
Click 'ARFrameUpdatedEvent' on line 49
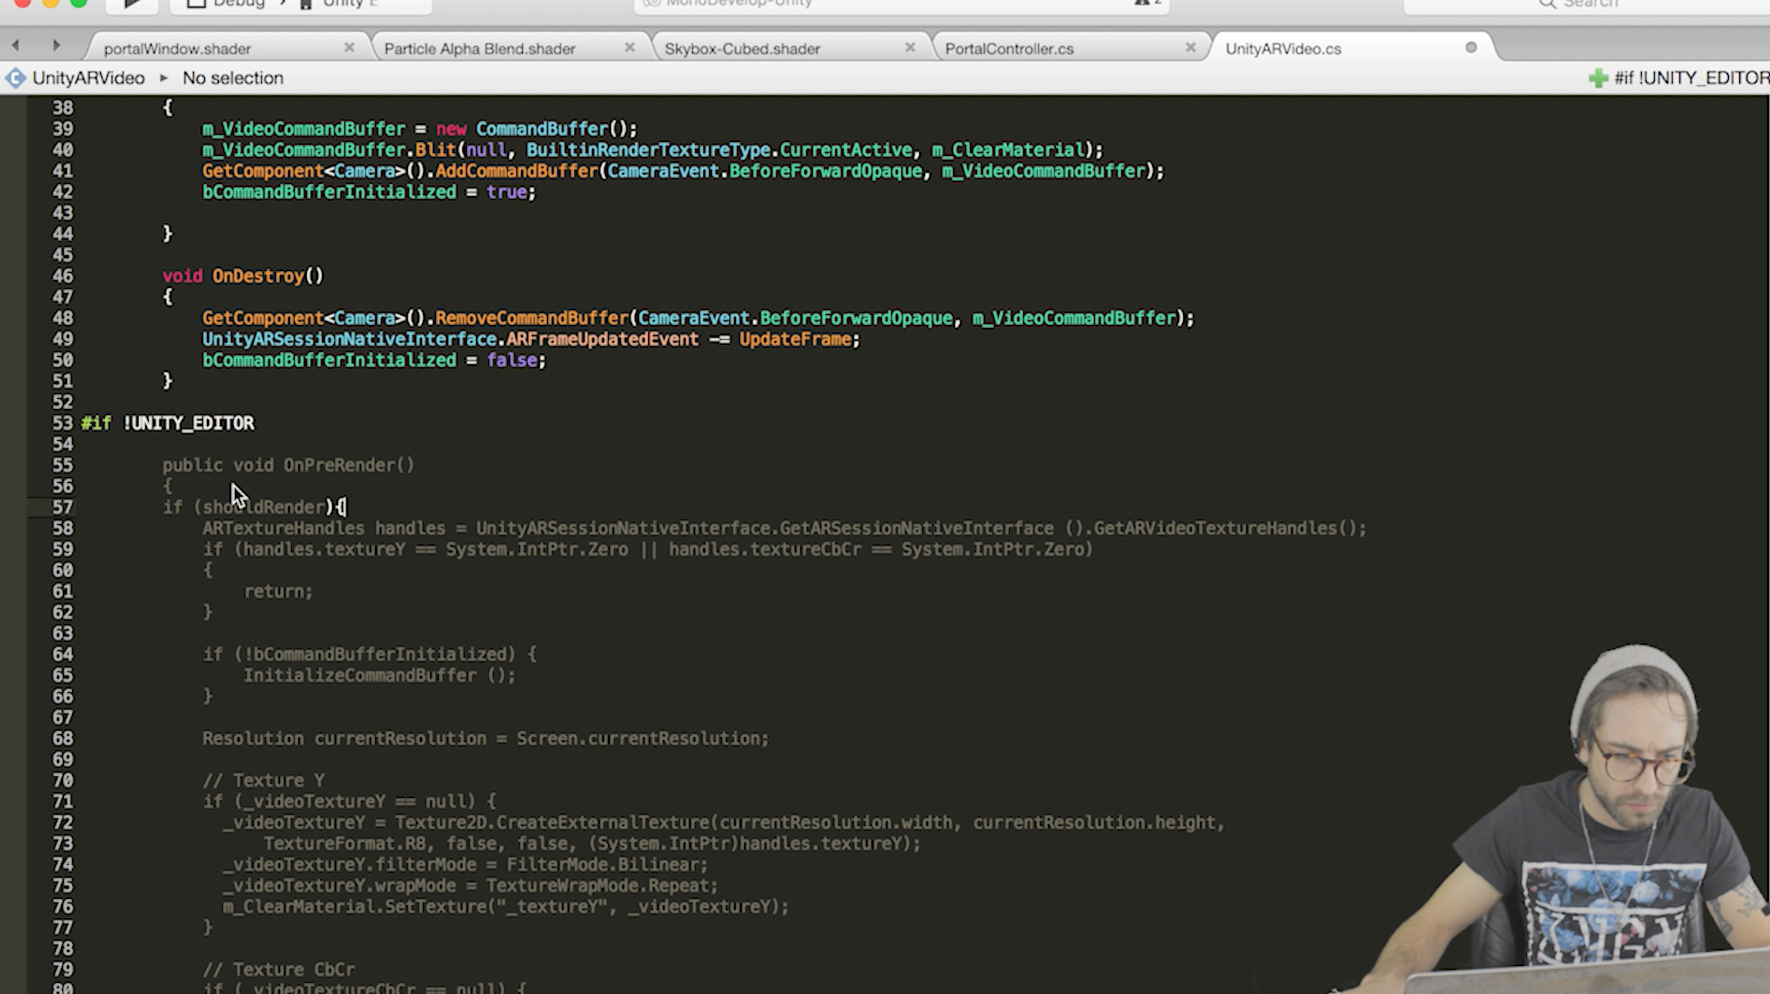(x=603, y=340)
